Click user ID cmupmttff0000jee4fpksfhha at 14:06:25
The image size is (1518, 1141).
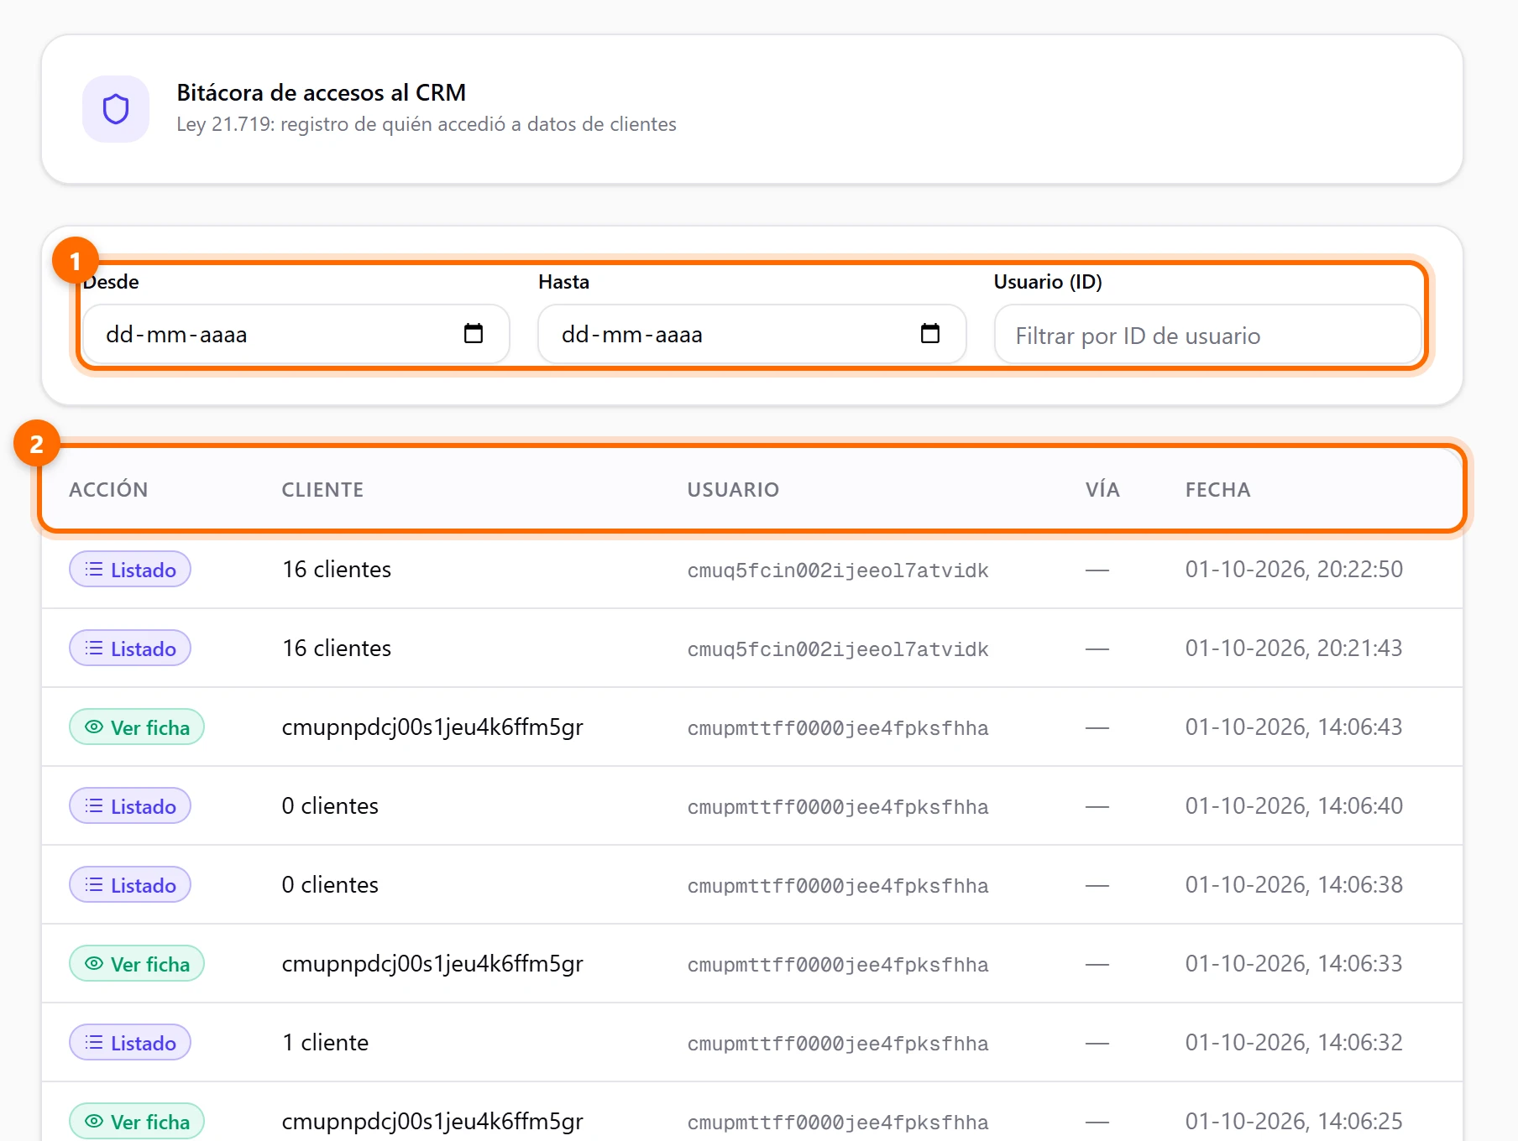click(x=838, y=1123)
